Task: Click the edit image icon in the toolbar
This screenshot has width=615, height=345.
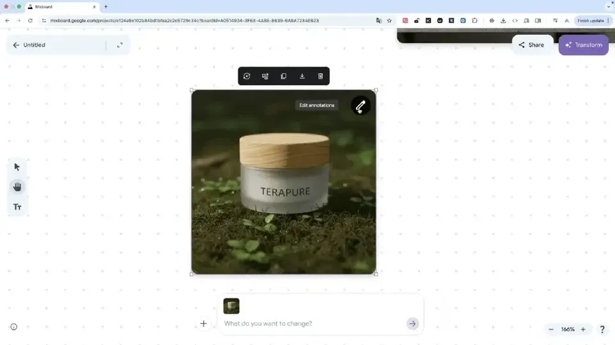Action: pyautogui.click(x=265, y=76)
